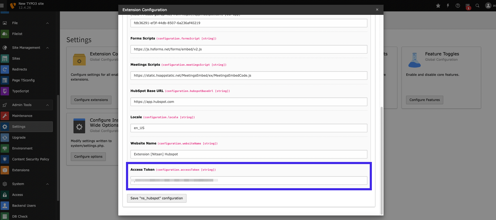Click "Feature Toggles" card title
This screenshot has height=220, width=496.
tap(442, 54)
